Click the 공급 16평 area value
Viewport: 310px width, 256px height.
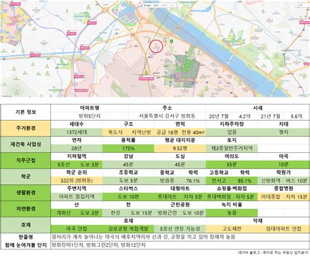click(x=167, y=132)
